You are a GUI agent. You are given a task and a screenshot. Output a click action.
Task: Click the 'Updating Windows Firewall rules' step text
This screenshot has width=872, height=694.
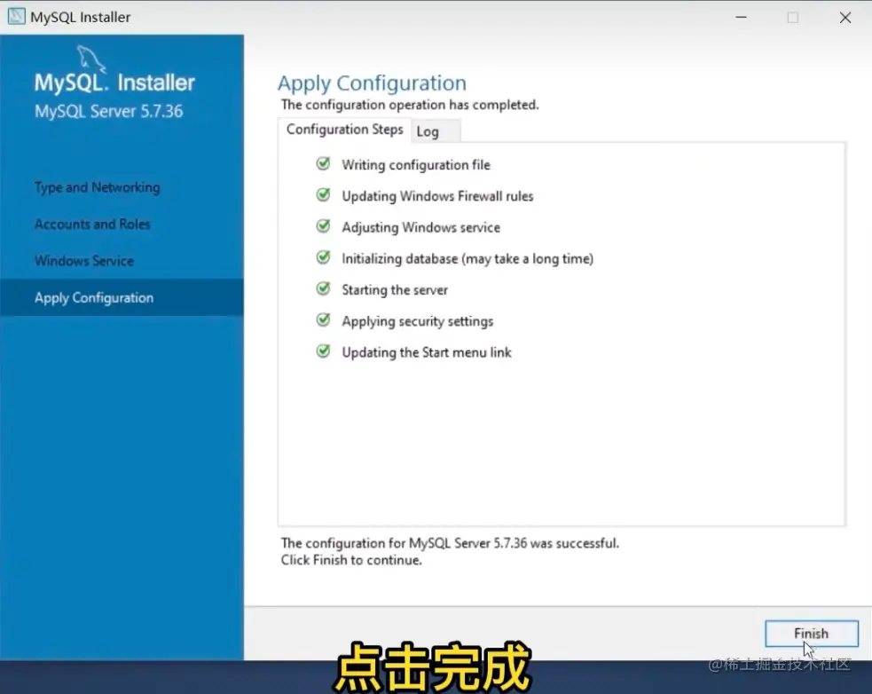point(437,196)
